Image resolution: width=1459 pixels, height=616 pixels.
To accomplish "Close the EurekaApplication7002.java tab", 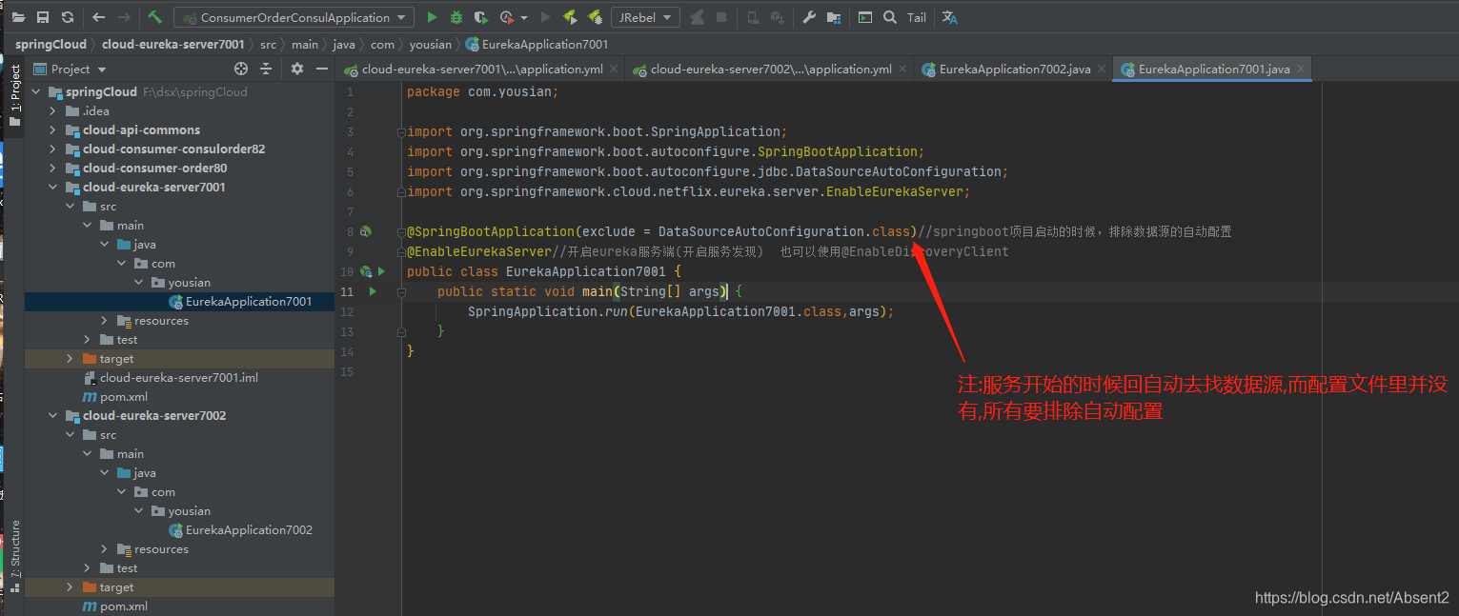I will 1102,69.
